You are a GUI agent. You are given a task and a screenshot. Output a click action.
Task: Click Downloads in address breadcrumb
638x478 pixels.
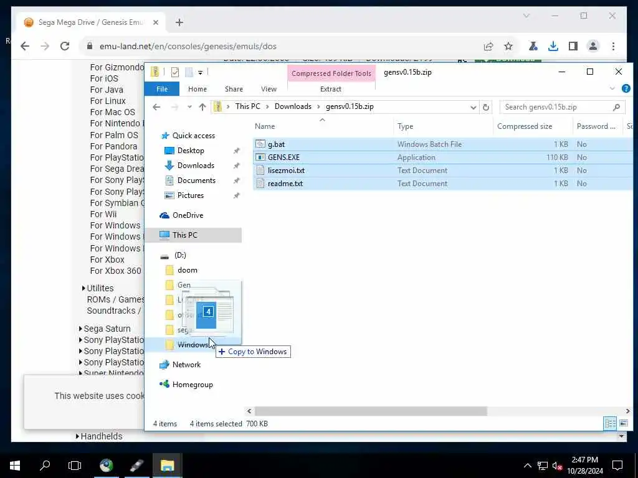293,106
